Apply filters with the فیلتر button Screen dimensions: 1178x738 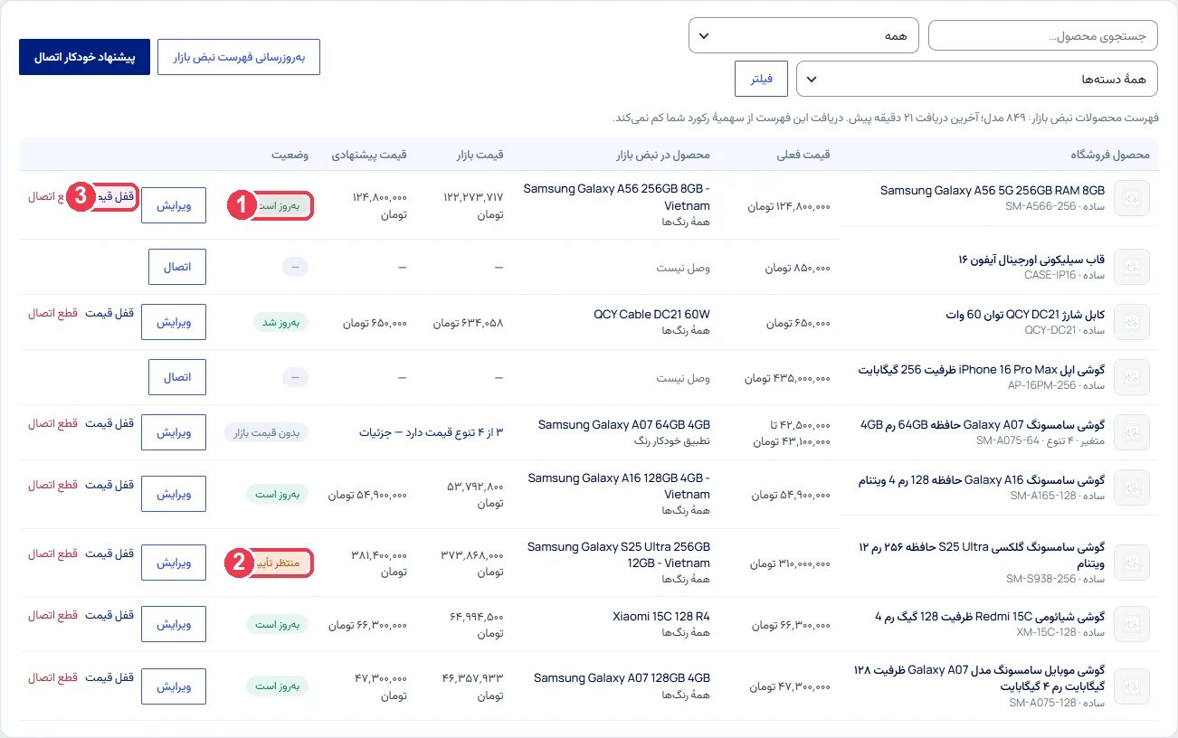[x=761, y=79]
